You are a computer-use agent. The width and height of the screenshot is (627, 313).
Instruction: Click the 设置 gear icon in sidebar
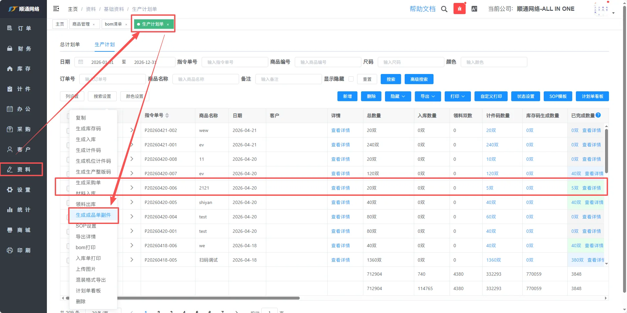10,190
